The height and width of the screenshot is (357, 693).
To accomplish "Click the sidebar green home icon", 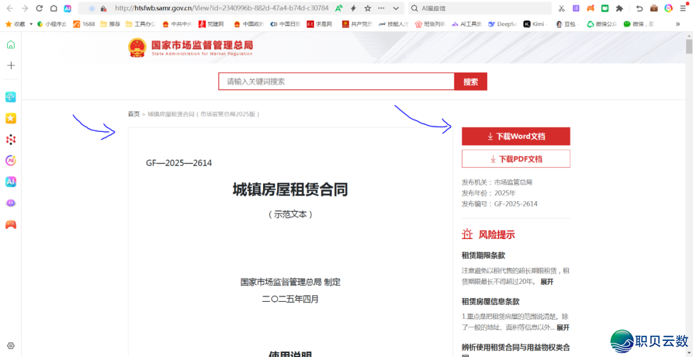I will point(11,44).
